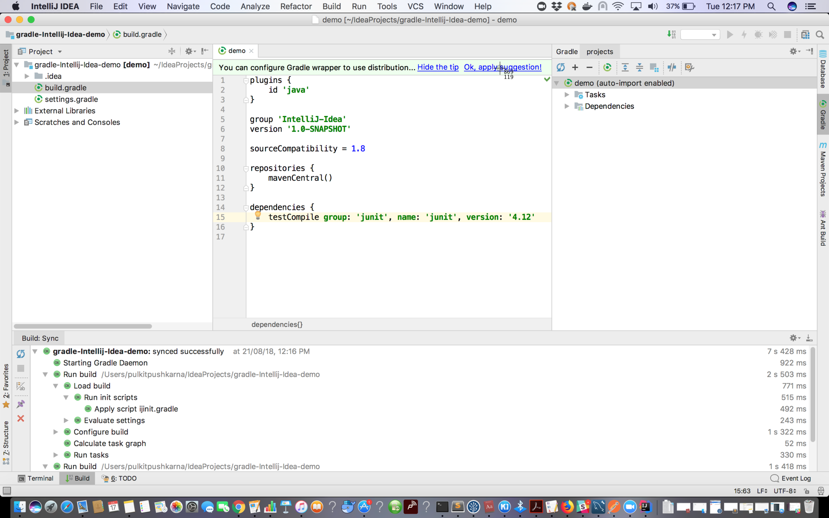829x518 pixels.
Task: Expand Configure build node
Action: [x=56, y=432]
